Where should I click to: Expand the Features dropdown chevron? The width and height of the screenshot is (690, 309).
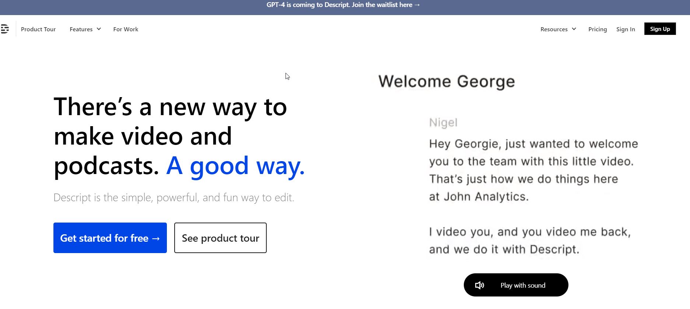pos(99,29)
